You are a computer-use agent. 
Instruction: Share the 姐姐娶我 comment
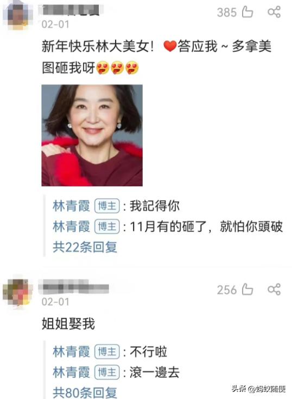coord(274,290)
